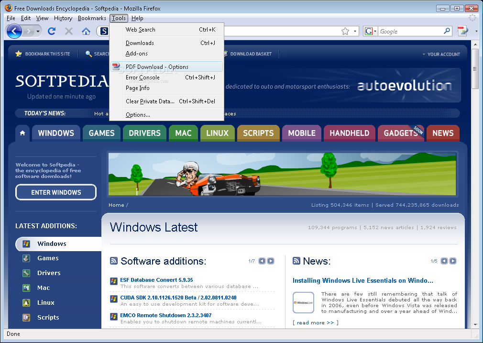Switch to the MAC category tab

point(183,133)
